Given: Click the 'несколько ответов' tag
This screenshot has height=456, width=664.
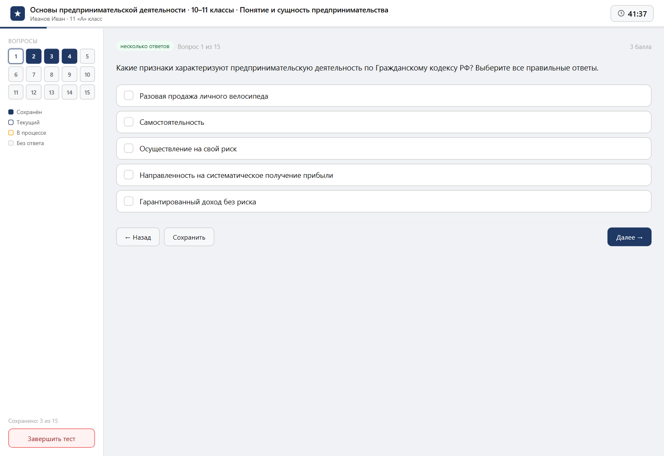Looking at the screenshot, I should (x=145, y=46).
